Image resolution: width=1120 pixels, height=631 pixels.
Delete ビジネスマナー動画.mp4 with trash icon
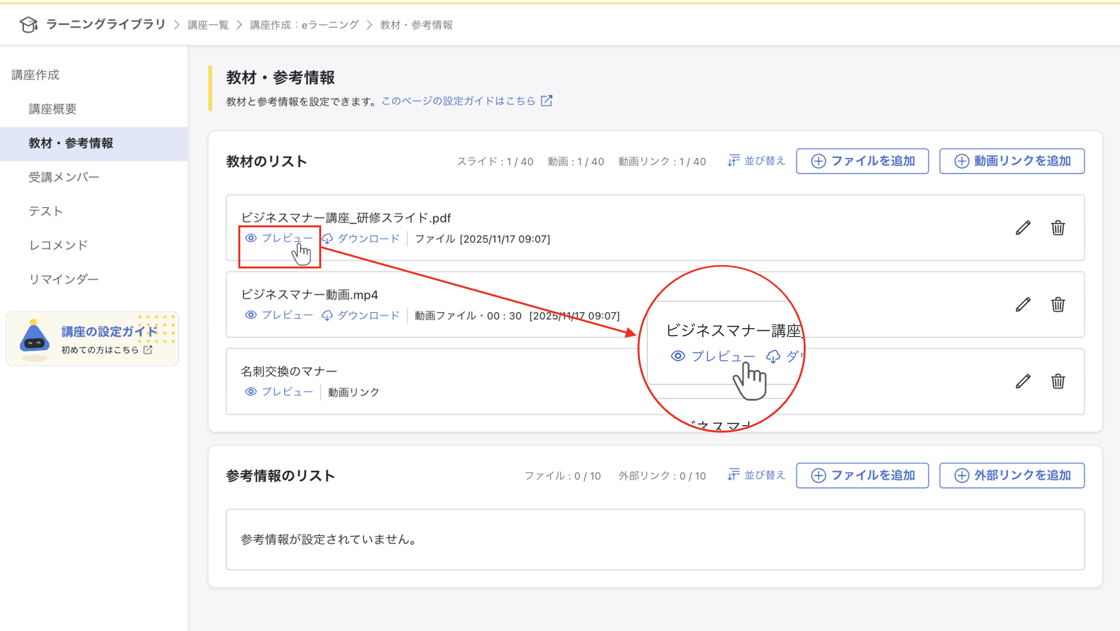click(1058, 305)
